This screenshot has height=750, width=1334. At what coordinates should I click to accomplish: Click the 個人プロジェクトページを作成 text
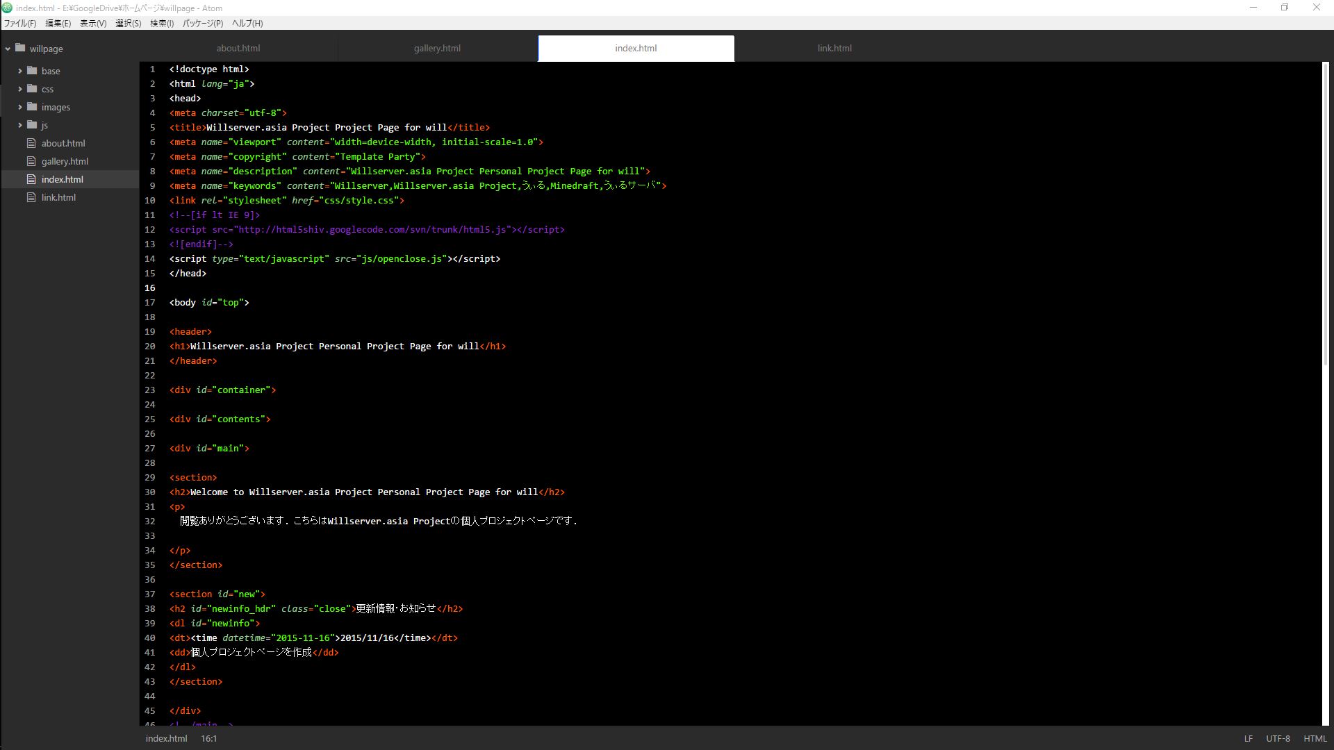[x=251, y=652]
